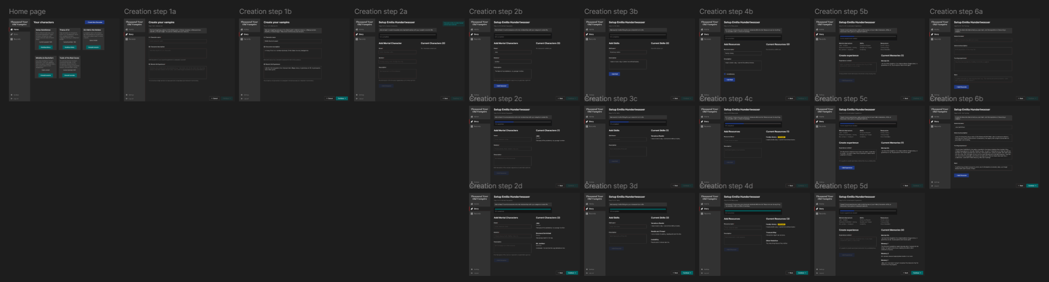1049x282 pixels.
Task: Click Records icon in Creation step 1b sidebar
Action: [x=242, y=39]
